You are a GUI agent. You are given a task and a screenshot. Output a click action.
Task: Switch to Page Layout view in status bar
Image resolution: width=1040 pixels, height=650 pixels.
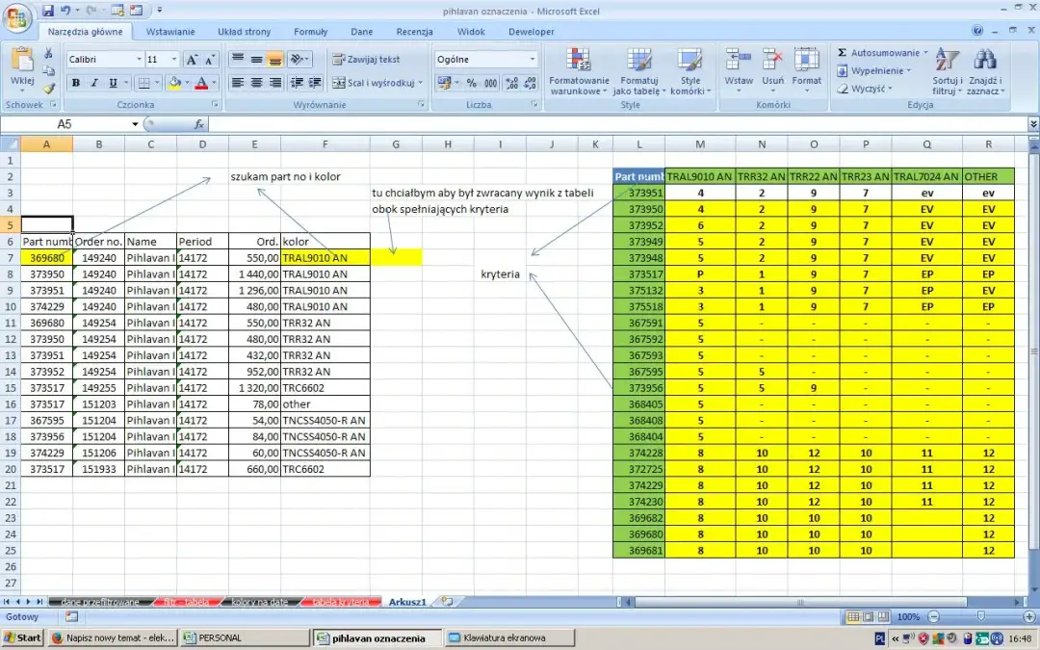[x=869, y=617]
